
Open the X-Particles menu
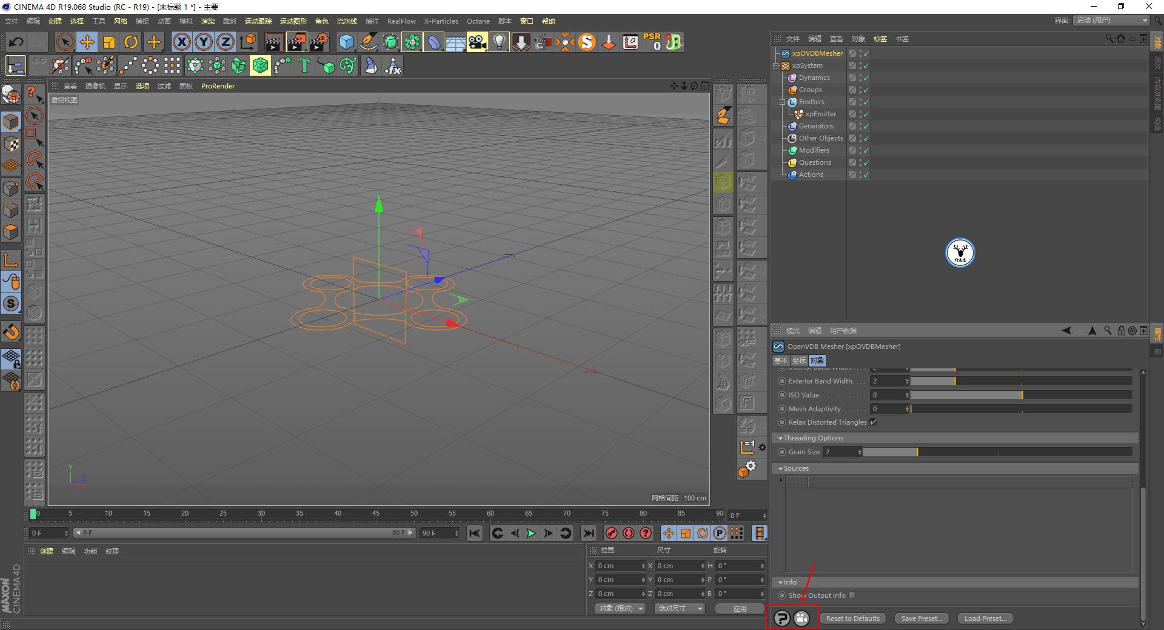[x=441, y=21]
